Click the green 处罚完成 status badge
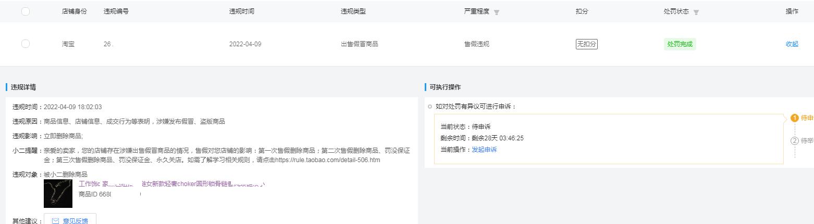This screenshot has width=814, height=224. 680,44
